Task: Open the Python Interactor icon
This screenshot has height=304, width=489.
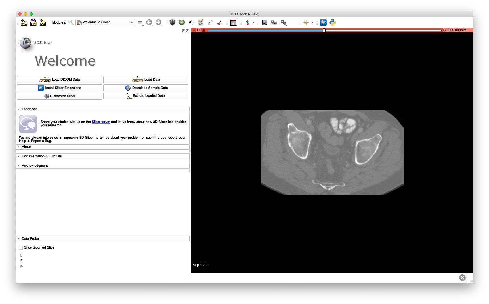Action: (x=333, y=22)
